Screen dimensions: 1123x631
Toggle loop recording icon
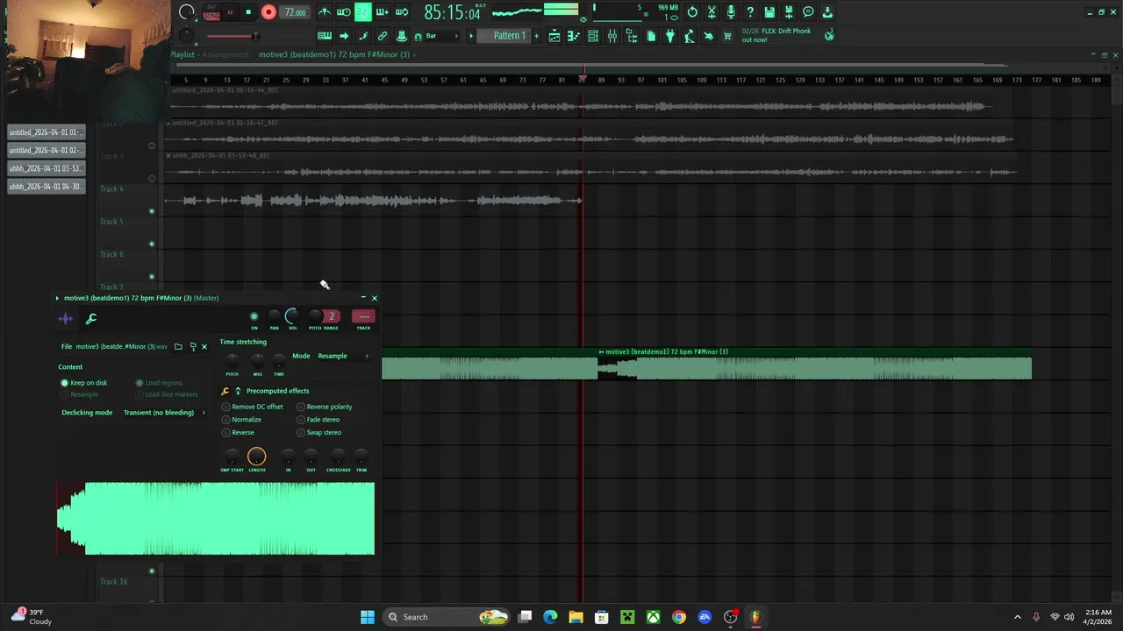[x=403, y=12]
